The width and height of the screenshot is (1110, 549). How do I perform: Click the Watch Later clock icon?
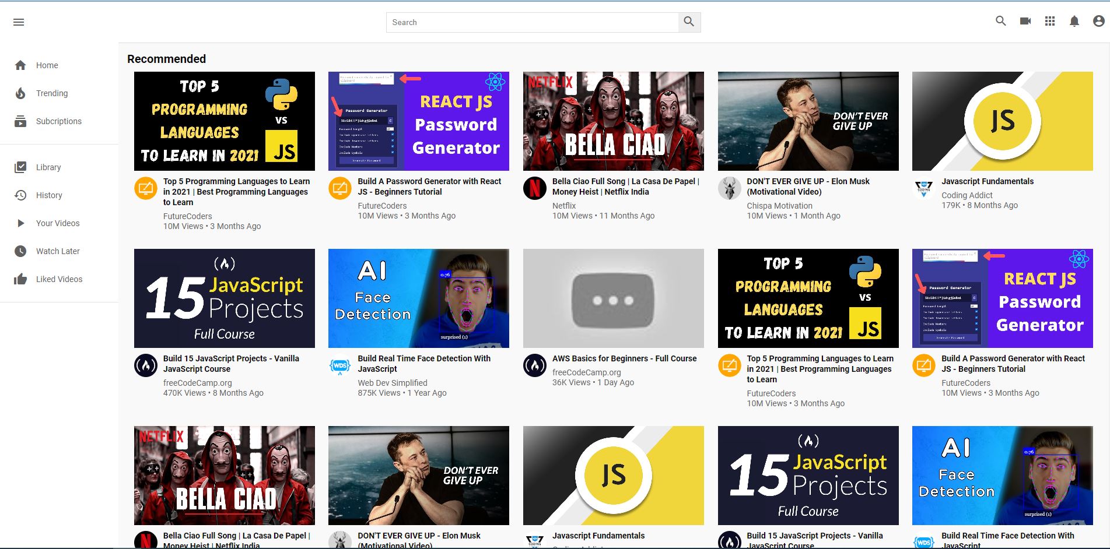[x=20, y=251]
